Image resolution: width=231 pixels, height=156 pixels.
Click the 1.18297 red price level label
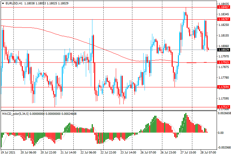click(x=224, y=19)
